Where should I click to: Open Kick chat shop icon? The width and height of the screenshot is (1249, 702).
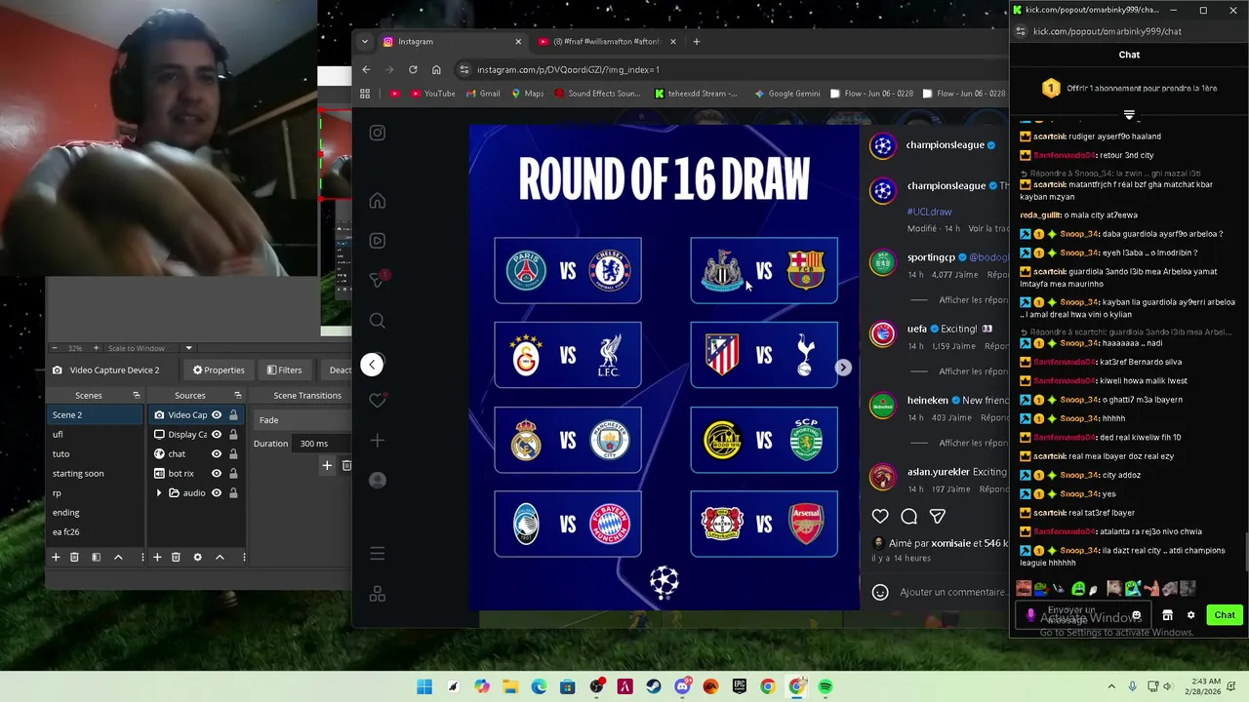click(1167, 615)
